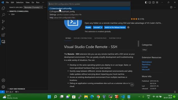178x100 pixels.
Task: Open the Source Control view
Action: 3,22
